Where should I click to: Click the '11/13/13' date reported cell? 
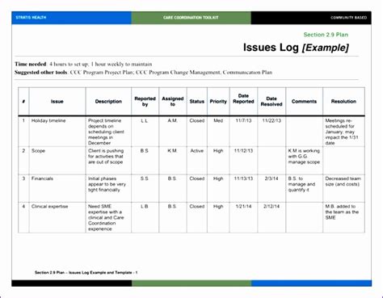(243, 188)
